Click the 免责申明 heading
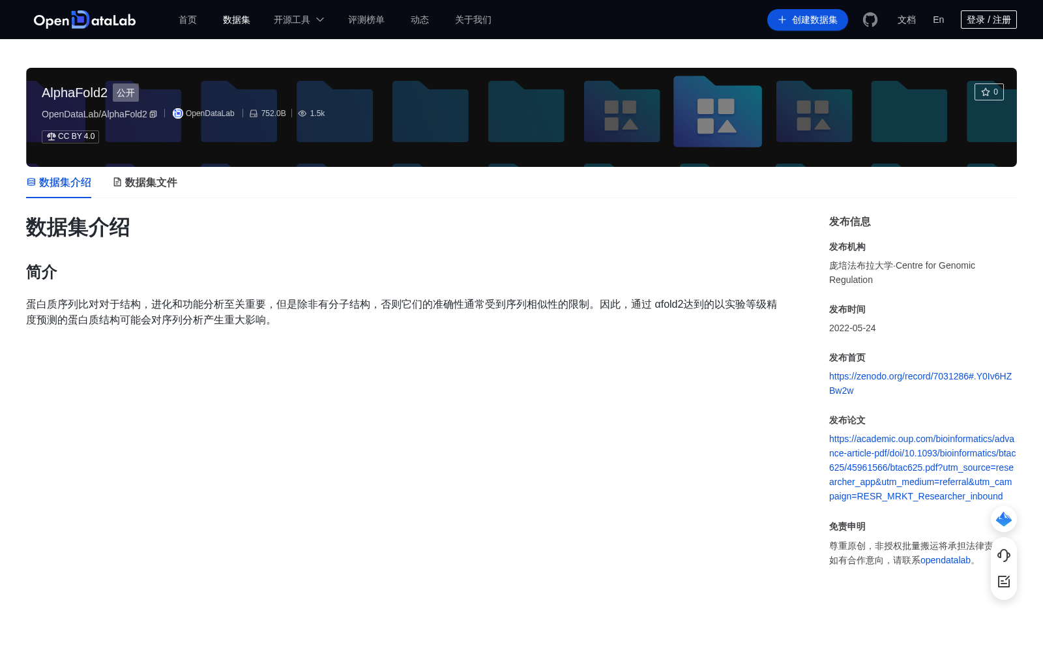1043x652 pixels. (x=847, y=526)
